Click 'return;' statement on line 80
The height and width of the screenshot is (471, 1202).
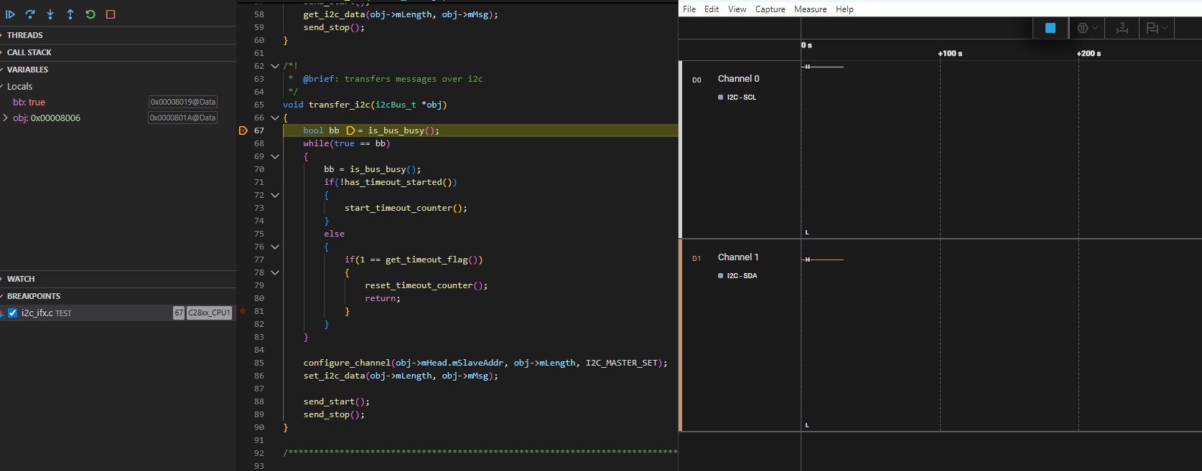pyautogui.click(x=383, y=298)
